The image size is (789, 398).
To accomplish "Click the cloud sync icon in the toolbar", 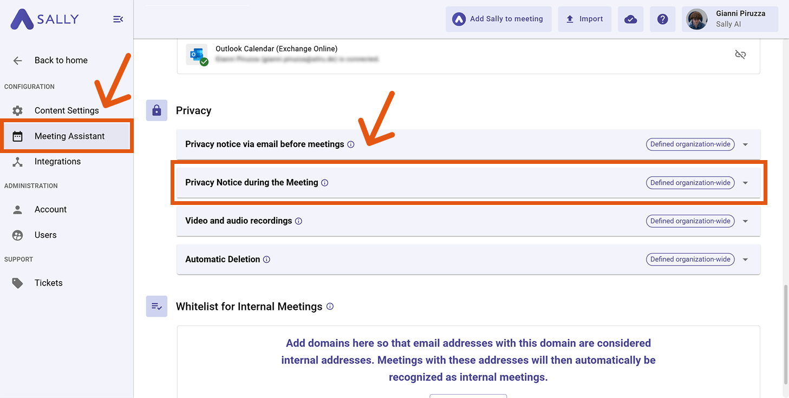I will (x=630, y=19).
